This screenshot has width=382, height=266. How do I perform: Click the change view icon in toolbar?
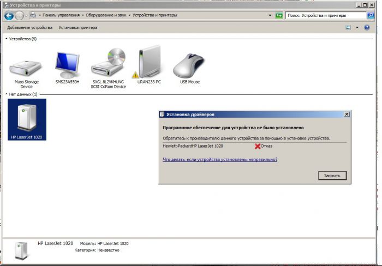[348, 27]
